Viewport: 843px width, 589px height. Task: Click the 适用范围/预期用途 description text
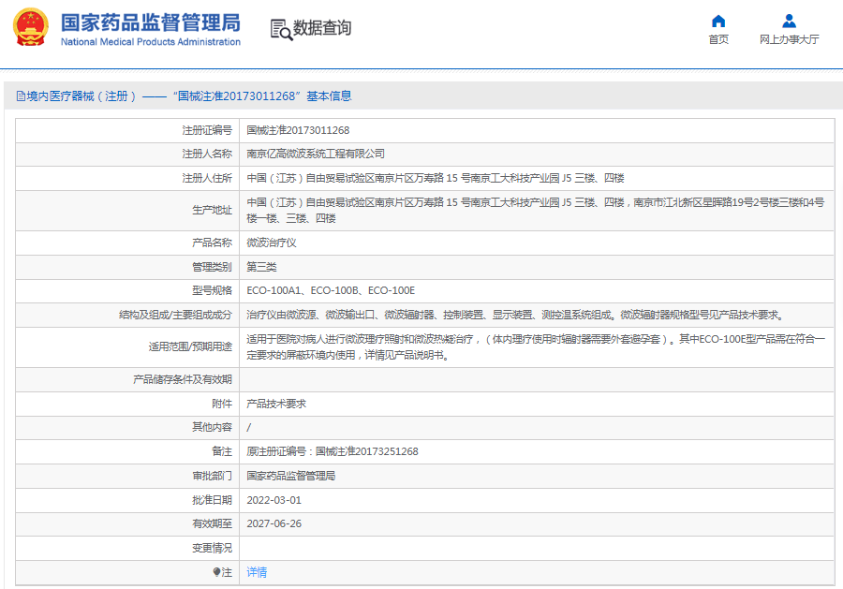pos(536,347)
